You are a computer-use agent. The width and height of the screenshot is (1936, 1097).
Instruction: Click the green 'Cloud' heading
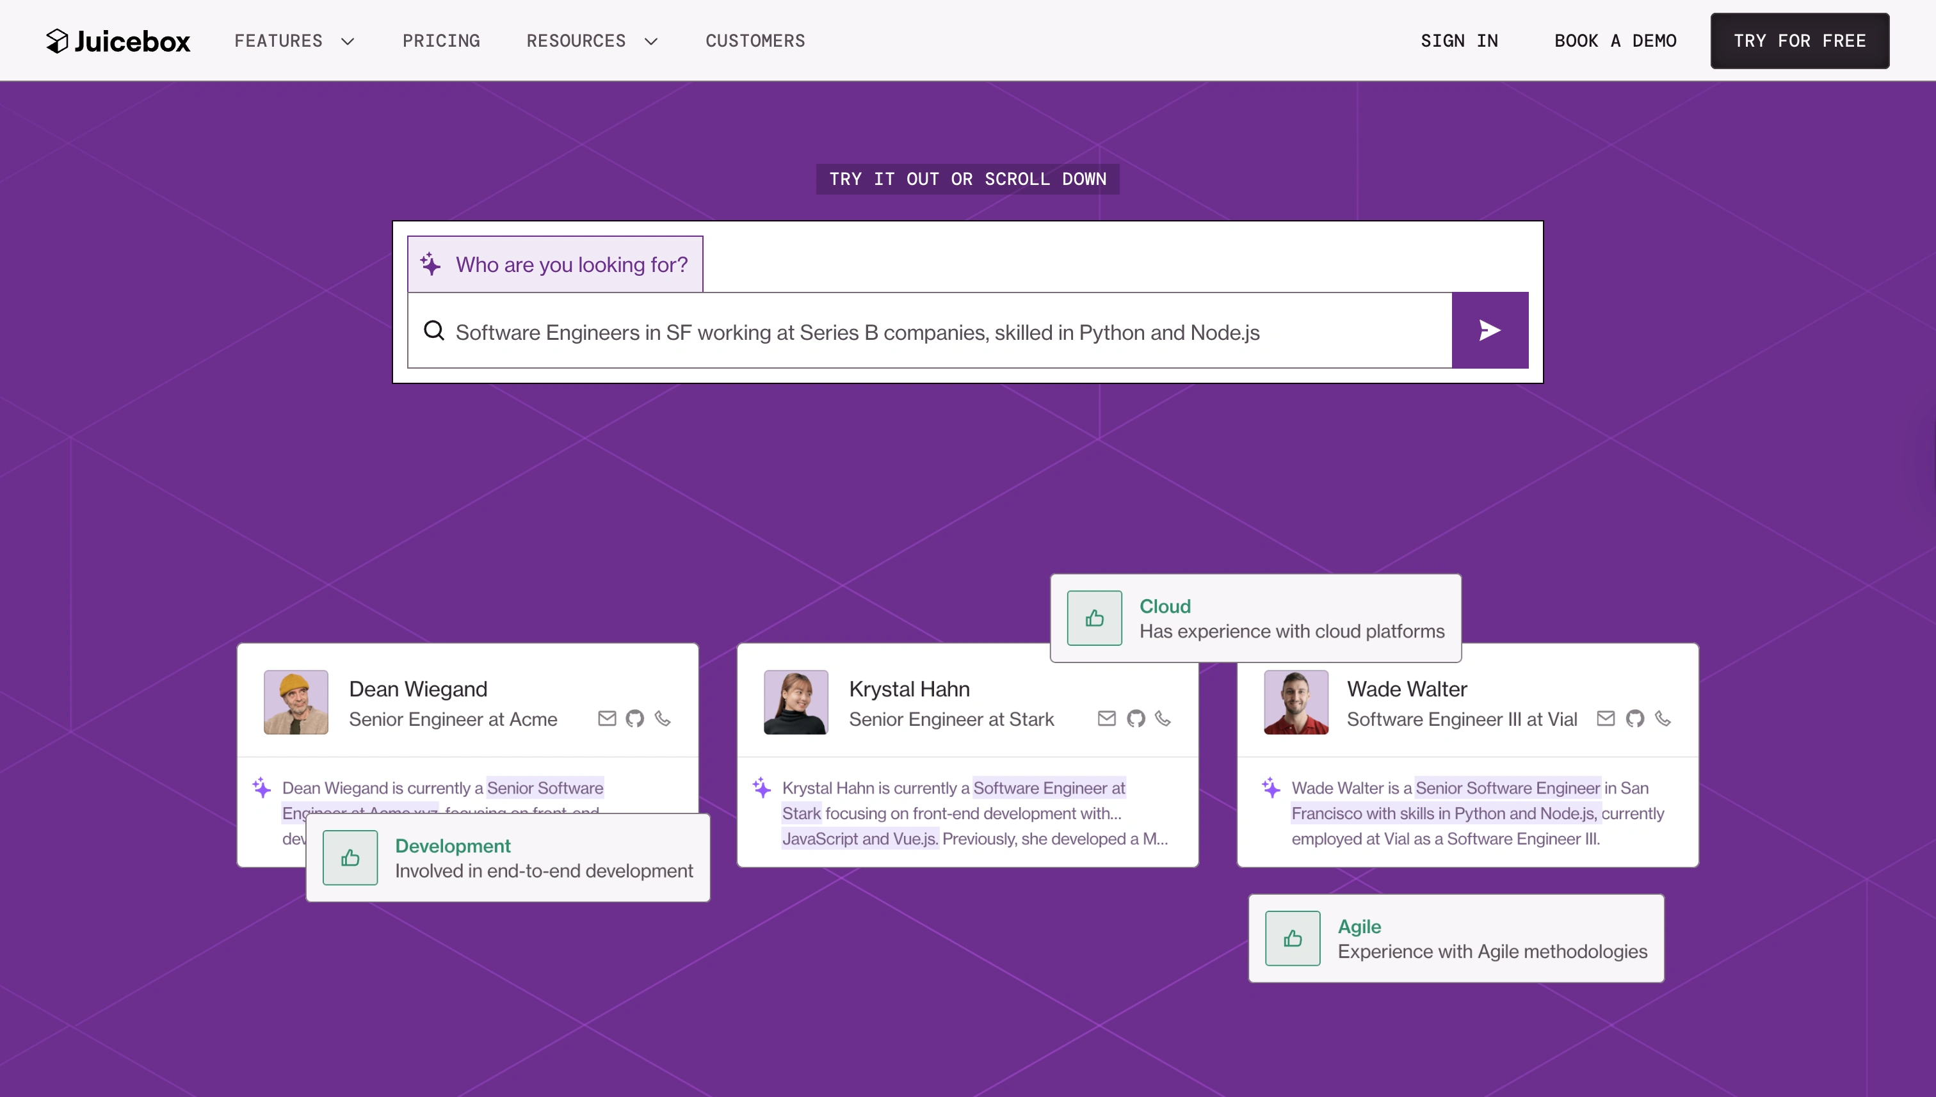tap(1165, 605)
